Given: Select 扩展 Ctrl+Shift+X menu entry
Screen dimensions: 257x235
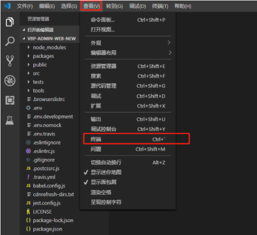Looking at the screenshot, I should [128, 106].
